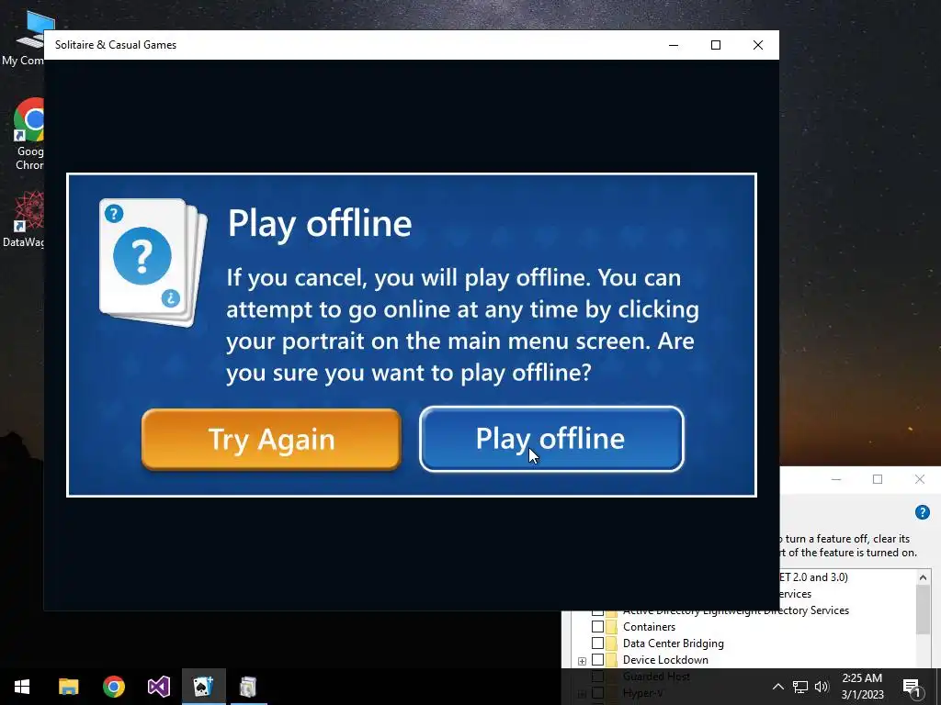The width and height of the screenshot is (941, 705).
Task: Open the network status tray icon
Action: tap(800, 687)
